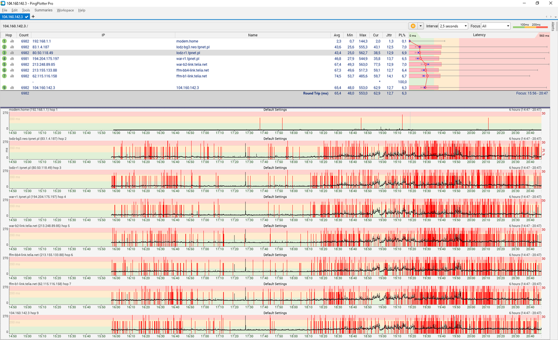Screen dimensions: 558x340
Task: Expand the Interval 2,5 seconds dropdown
Action: (x=453, y=26)
